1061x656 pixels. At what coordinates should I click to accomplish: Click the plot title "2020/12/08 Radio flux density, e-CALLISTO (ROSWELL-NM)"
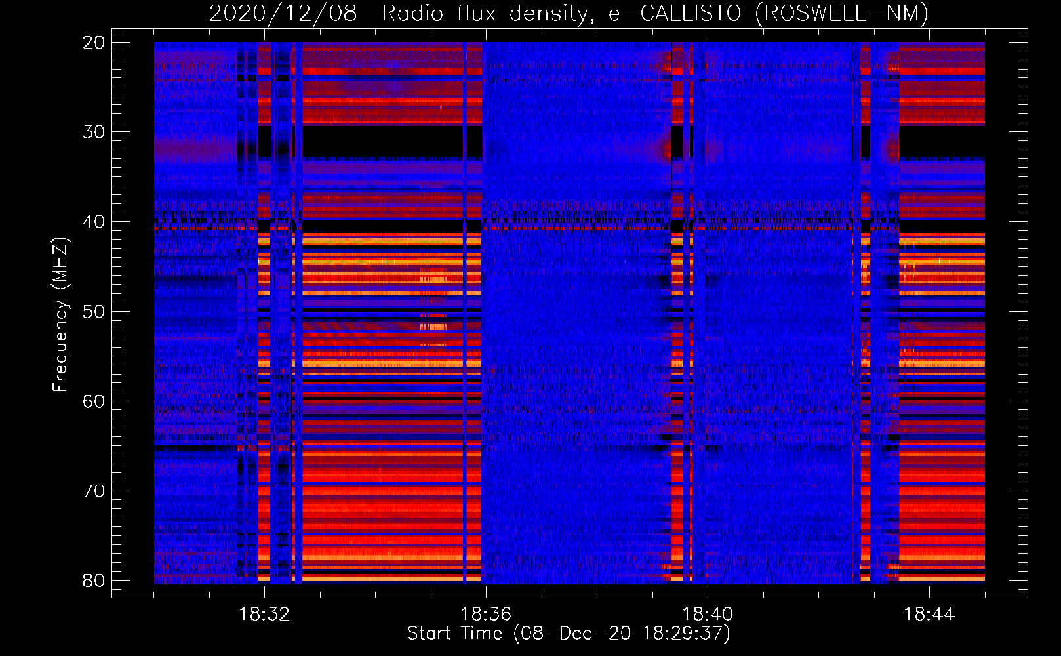click(x=569, y=13)
